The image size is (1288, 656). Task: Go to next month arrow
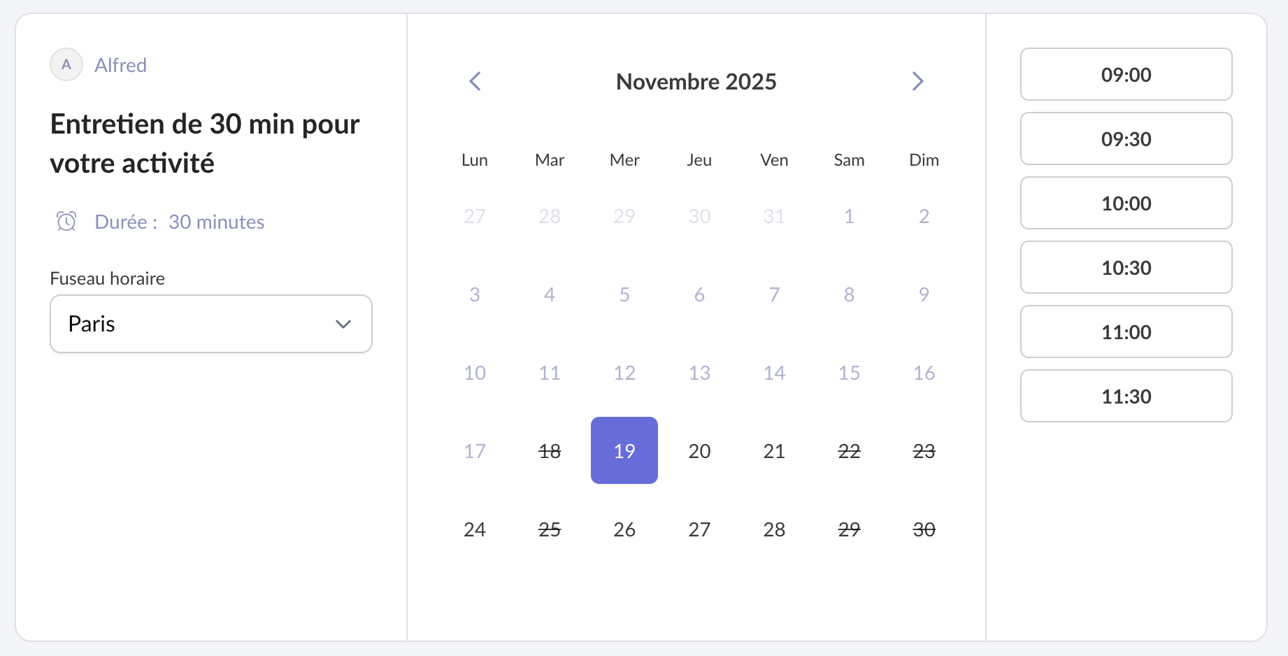pos(917,81)
